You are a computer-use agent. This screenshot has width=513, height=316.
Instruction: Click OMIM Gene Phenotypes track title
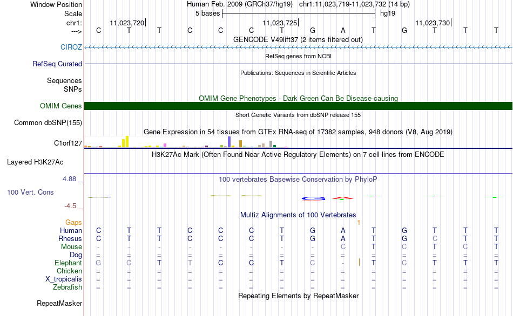point(298,98)
